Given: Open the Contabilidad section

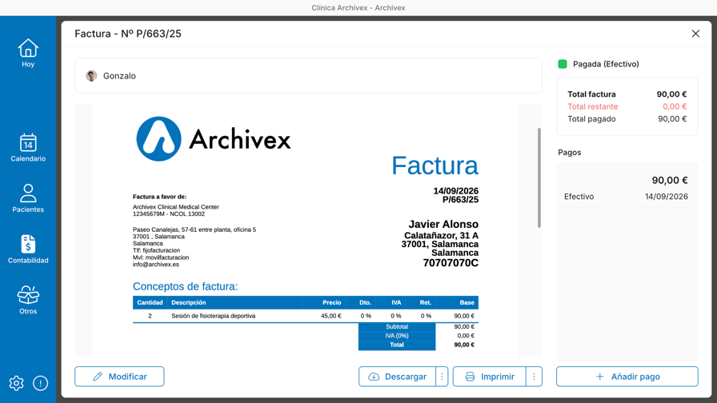Looking at the screenshot, I should pyautogui.click(x=28, y=249).
